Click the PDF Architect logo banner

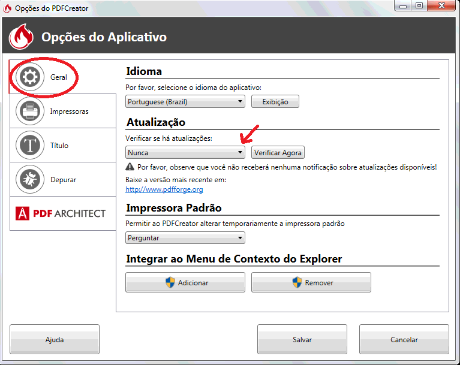click(61, 213)
